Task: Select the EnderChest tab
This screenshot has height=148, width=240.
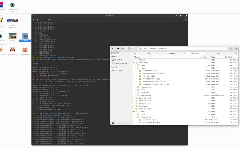Action: [x=195, y=53]
